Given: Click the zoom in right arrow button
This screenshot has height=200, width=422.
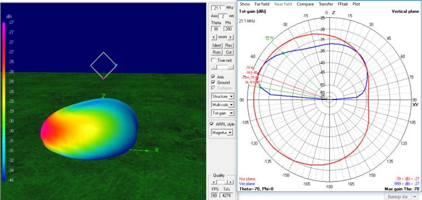Looking at the screenshot, I should coord(231,37).
